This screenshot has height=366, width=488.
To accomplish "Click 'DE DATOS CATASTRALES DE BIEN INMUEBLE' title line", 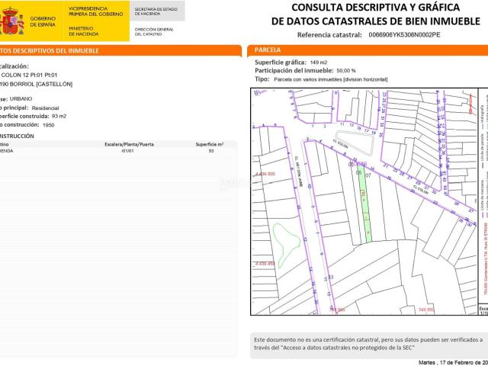I will [376, 21].
